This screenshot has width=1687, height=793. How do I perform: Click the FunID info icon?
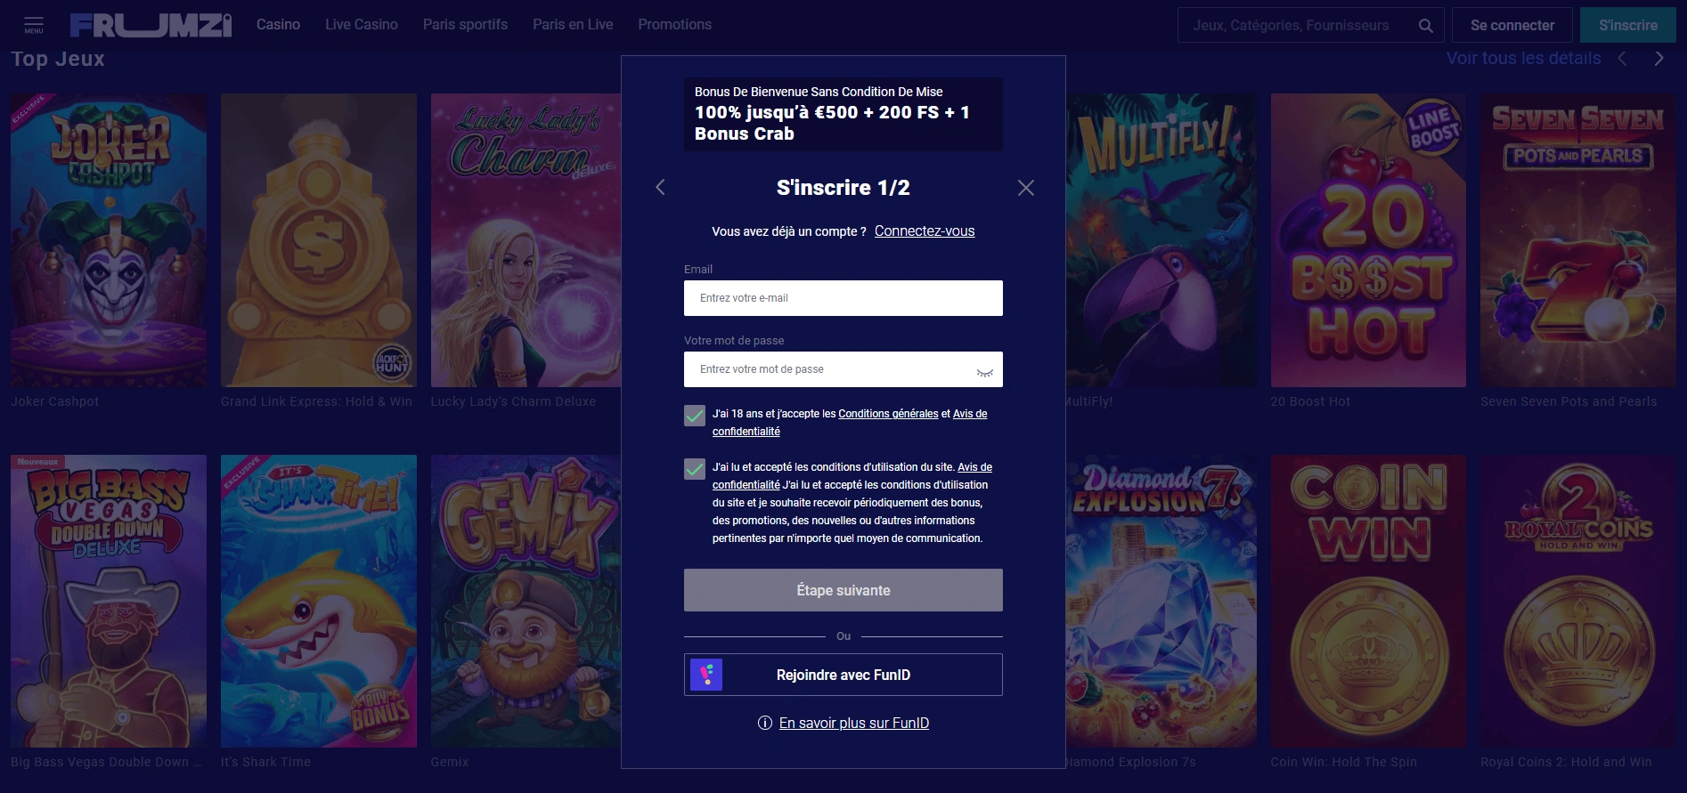point(764,723)
